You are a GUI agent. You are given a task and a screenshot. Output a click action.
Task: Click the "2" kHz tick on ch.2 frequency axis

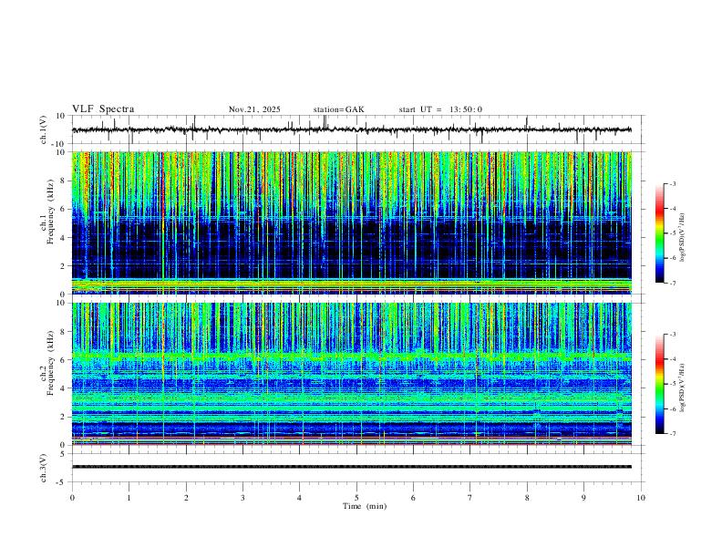click(x=63, y=417)
